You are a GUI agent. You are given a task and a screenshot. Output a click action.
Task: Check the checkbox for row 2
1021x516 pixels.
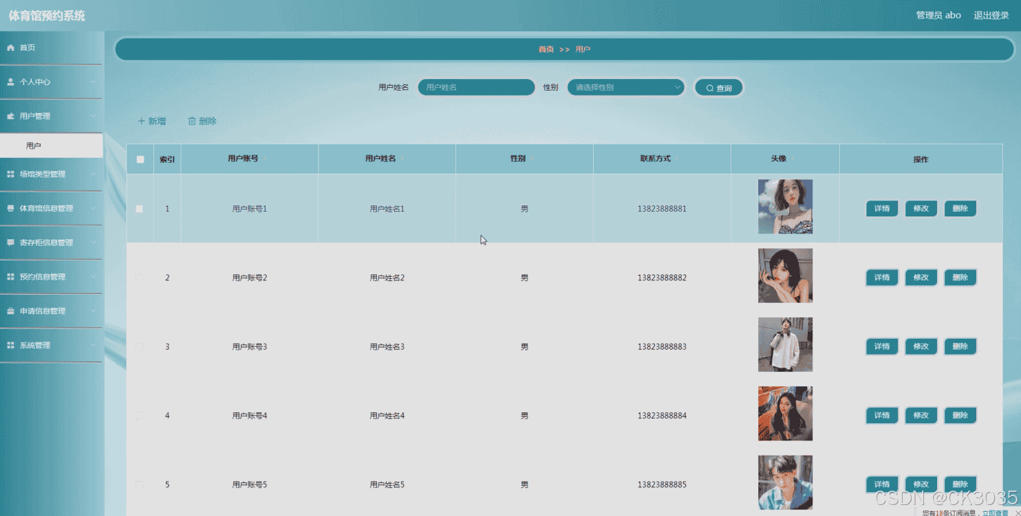coord(140,278)
